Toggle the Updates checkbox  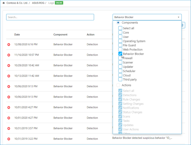tap(120, 125)
